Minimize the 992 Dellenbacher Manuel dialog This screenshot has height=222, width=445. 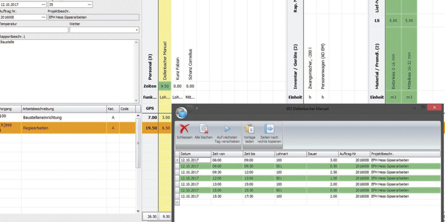click(x=415, y=107)
